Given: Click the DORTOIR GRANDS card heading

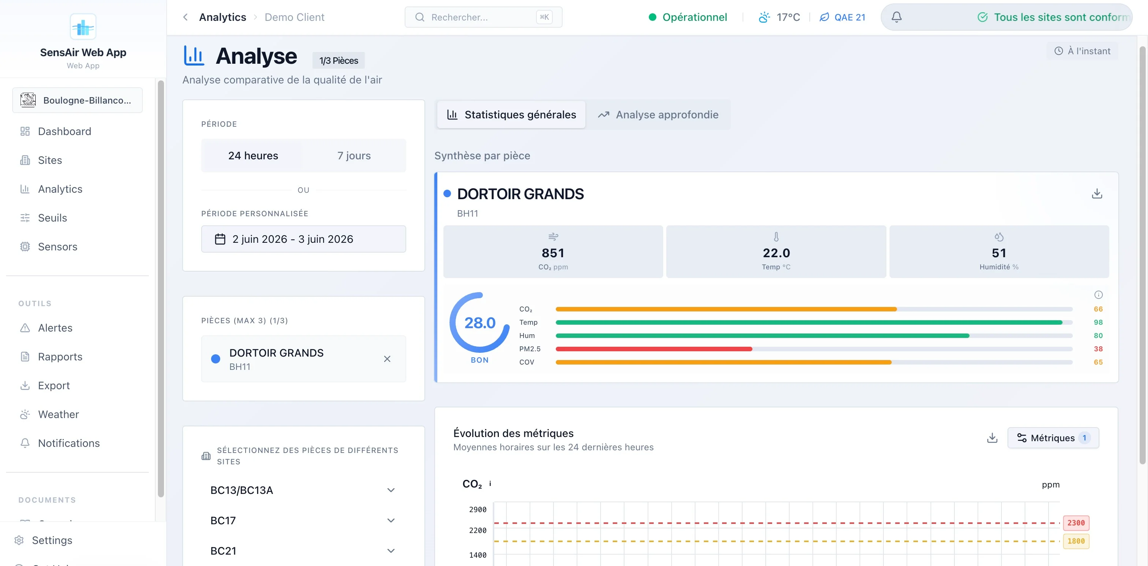Looking at the screenshot, I should click(520, 194).
